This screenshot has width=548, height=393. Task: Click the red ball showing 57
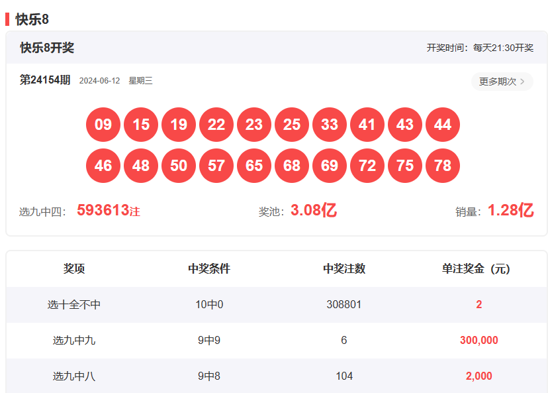click(x=216, y=166)
